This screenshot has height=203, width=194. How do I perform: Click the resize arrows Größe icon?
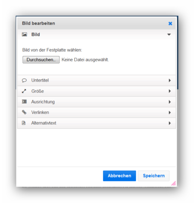click(x=24, y=91)
